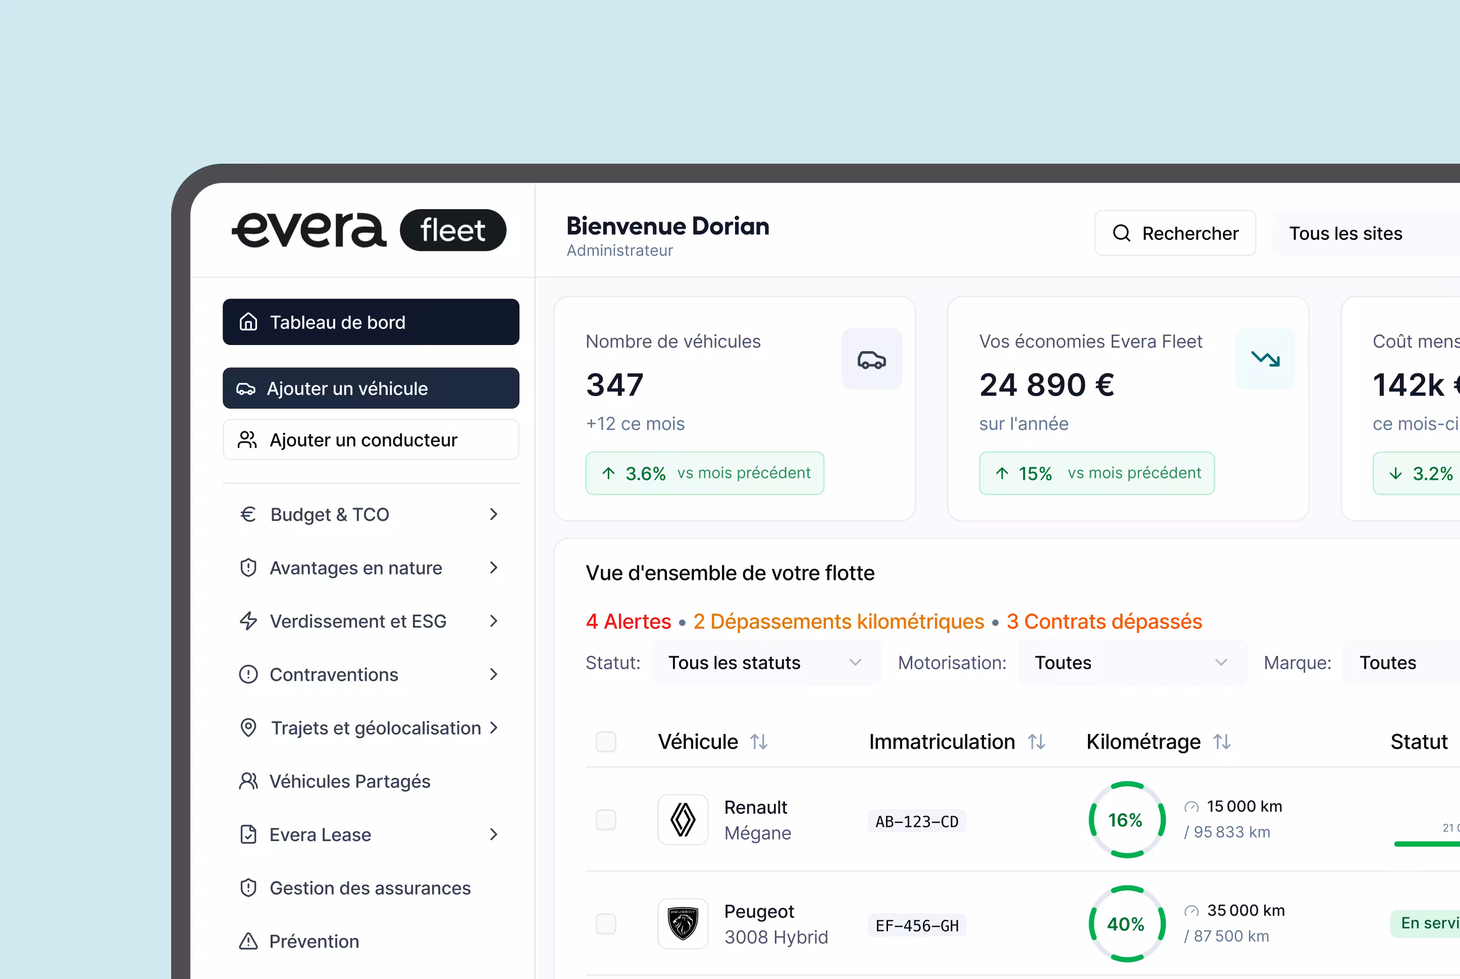This screenshot has width=1460, height=979.
Task: Sort by Kilométrage column arrows
Action: tap(1222, 742)
